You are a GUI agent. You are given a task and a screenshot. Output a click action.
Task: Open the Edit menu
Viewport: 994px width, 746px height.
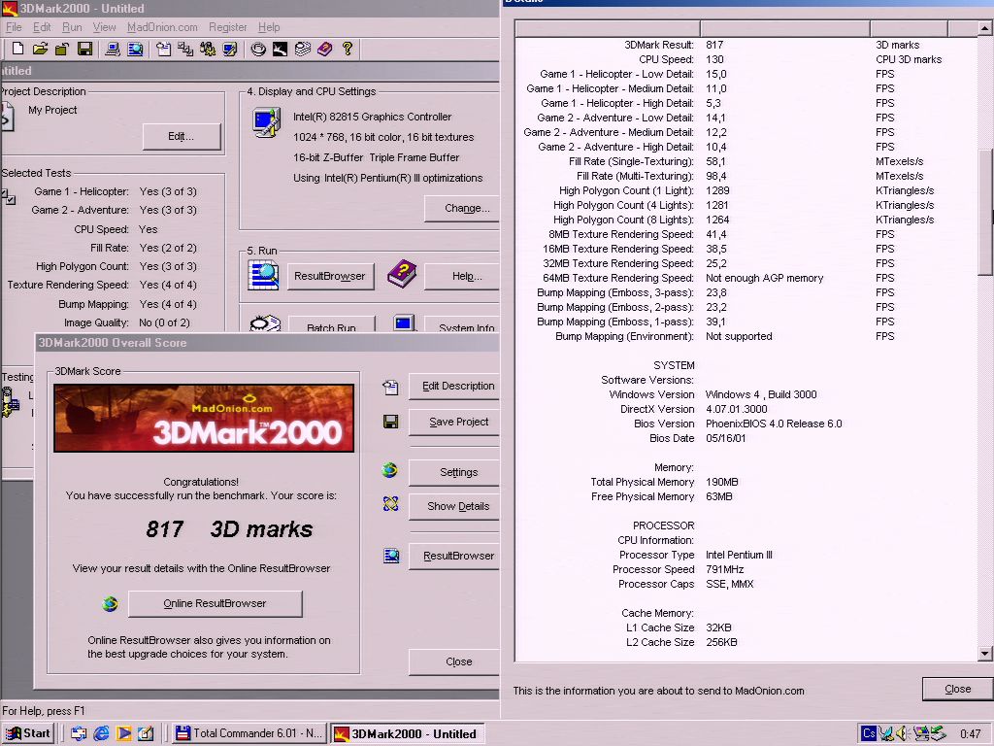click(42, 27)
